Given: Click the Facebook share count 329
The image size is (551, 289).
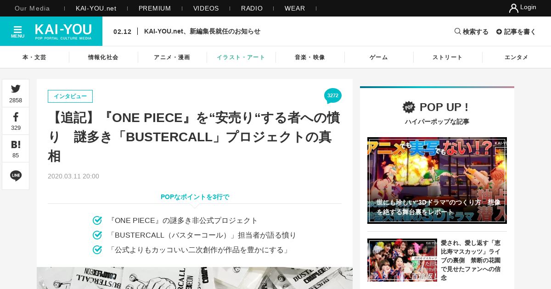Looking at the screenshot, I should (x=16, y=128).
